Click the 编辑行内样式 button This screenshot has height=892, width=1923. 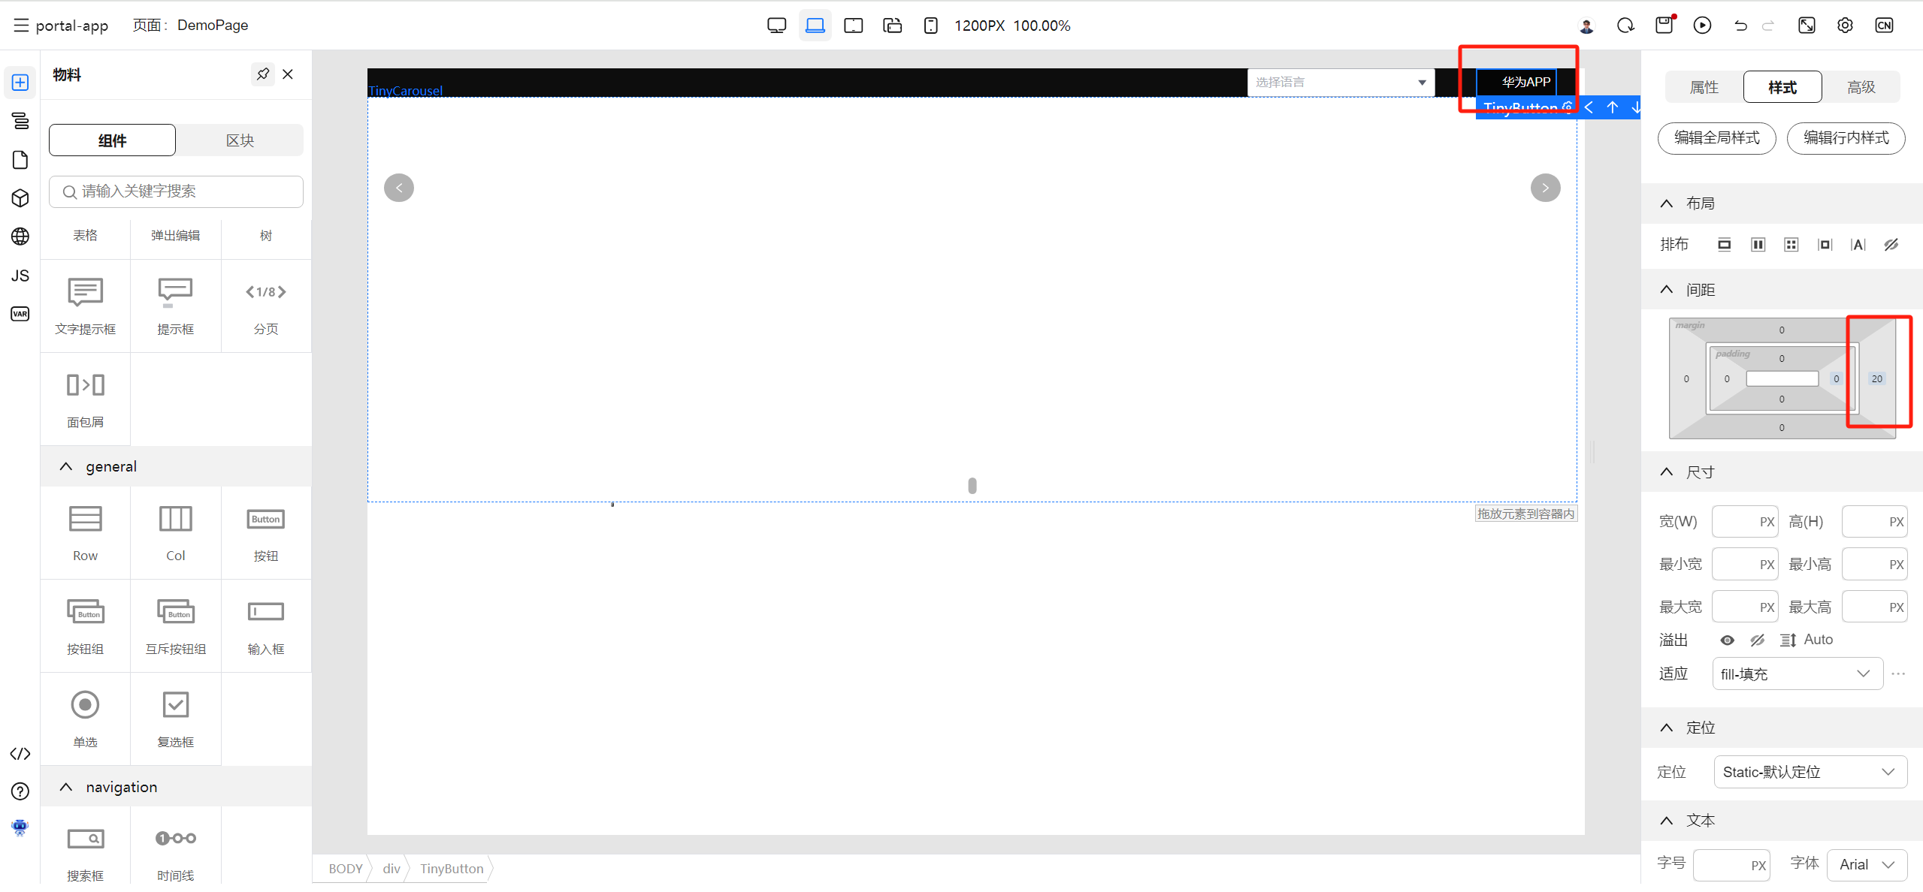[1846, 138]
